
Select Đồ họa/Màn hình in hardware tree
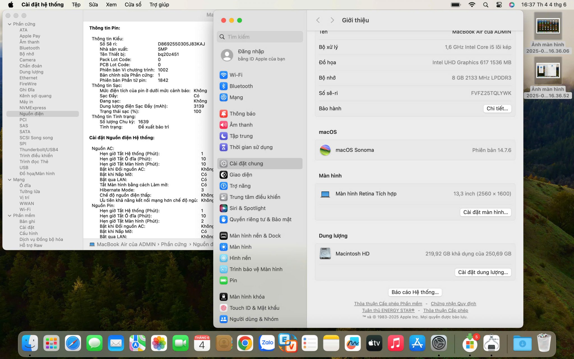coord(37,174)
